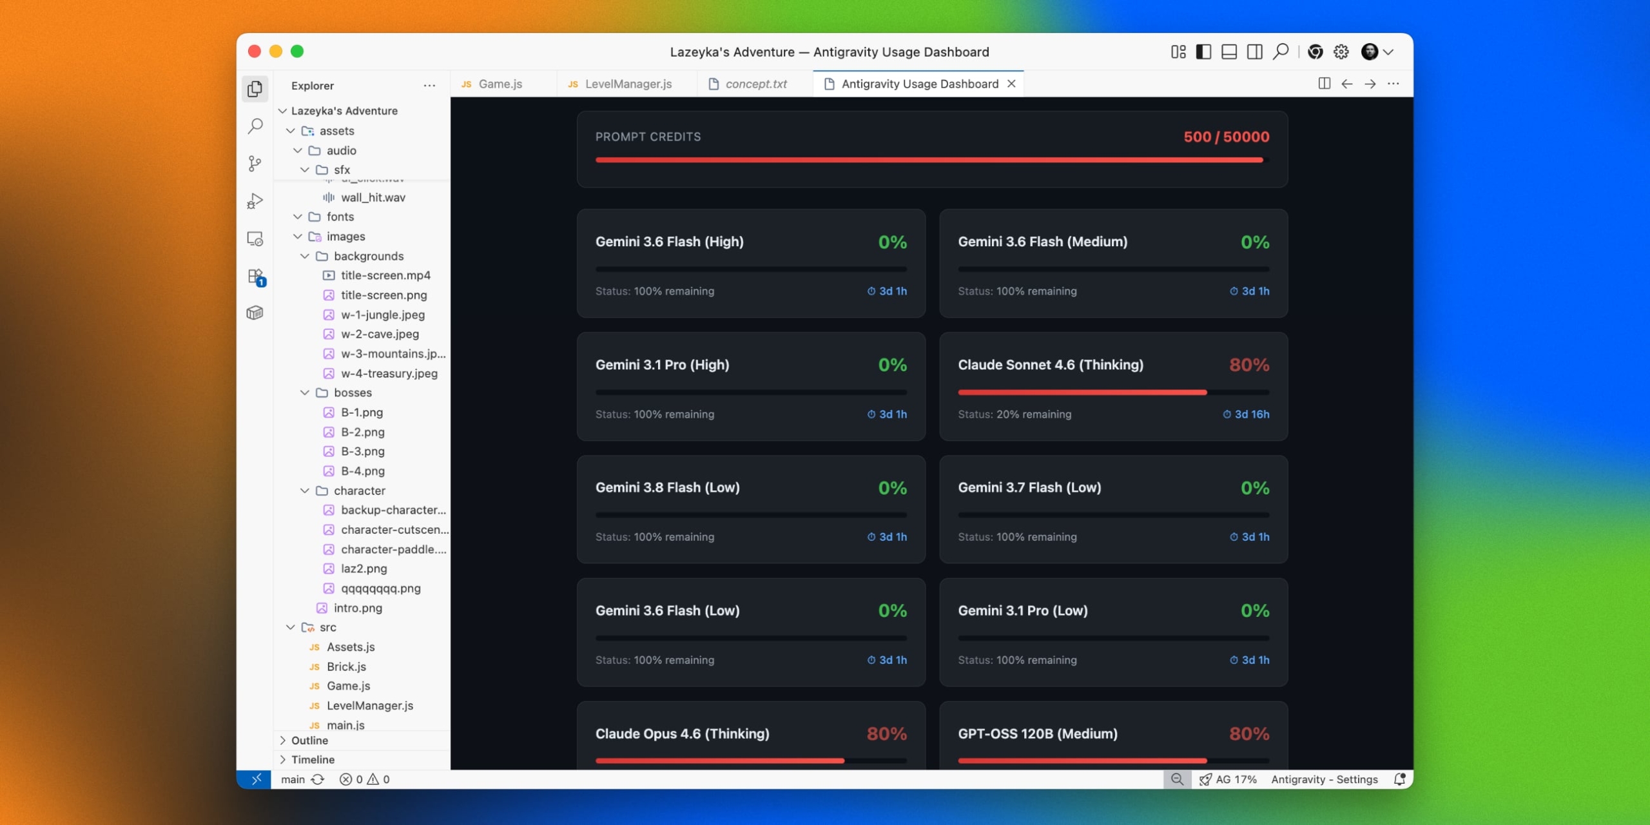The height and width of the screenshot is (825, 1650).
Task: Collapse the src folder
Action: [291, 628]
